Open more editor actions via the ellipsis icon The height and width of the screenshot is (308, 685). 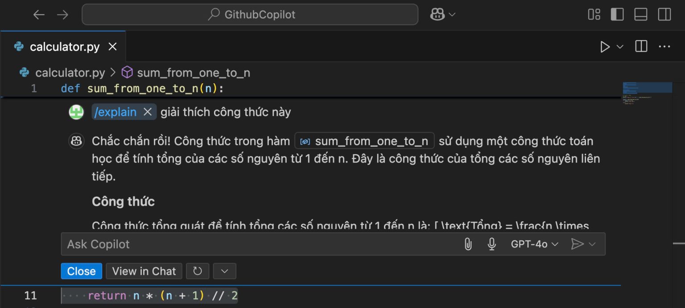664,46
